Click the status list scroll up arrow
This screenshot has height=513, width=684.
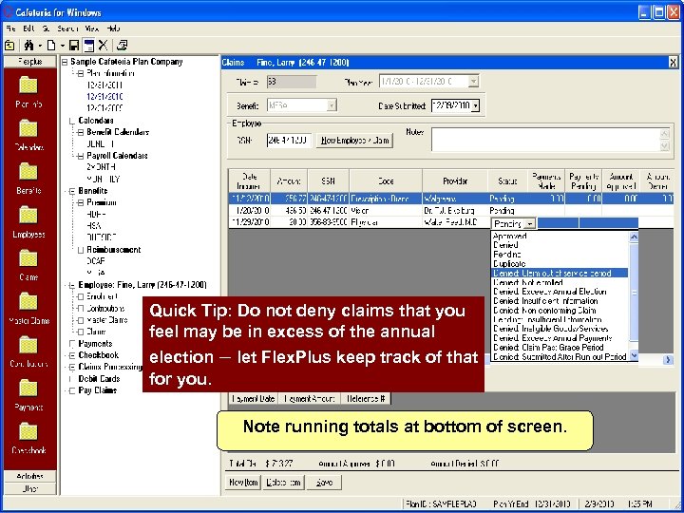[634, 237]
